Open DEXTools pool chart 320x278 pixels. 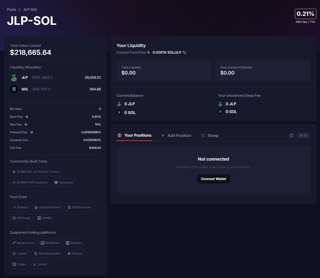(x=21, y=218)
